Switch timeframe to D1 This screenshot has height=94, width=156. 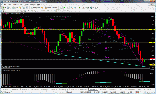click(x=61, y=11)
